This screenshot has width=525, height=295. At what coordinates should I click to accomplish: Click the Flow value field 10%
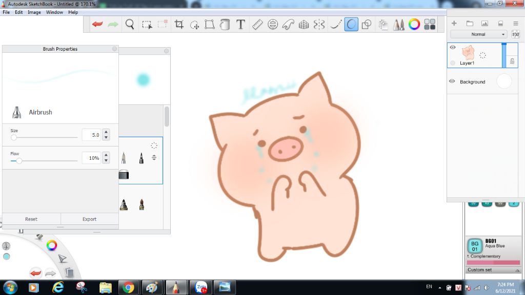91,158
